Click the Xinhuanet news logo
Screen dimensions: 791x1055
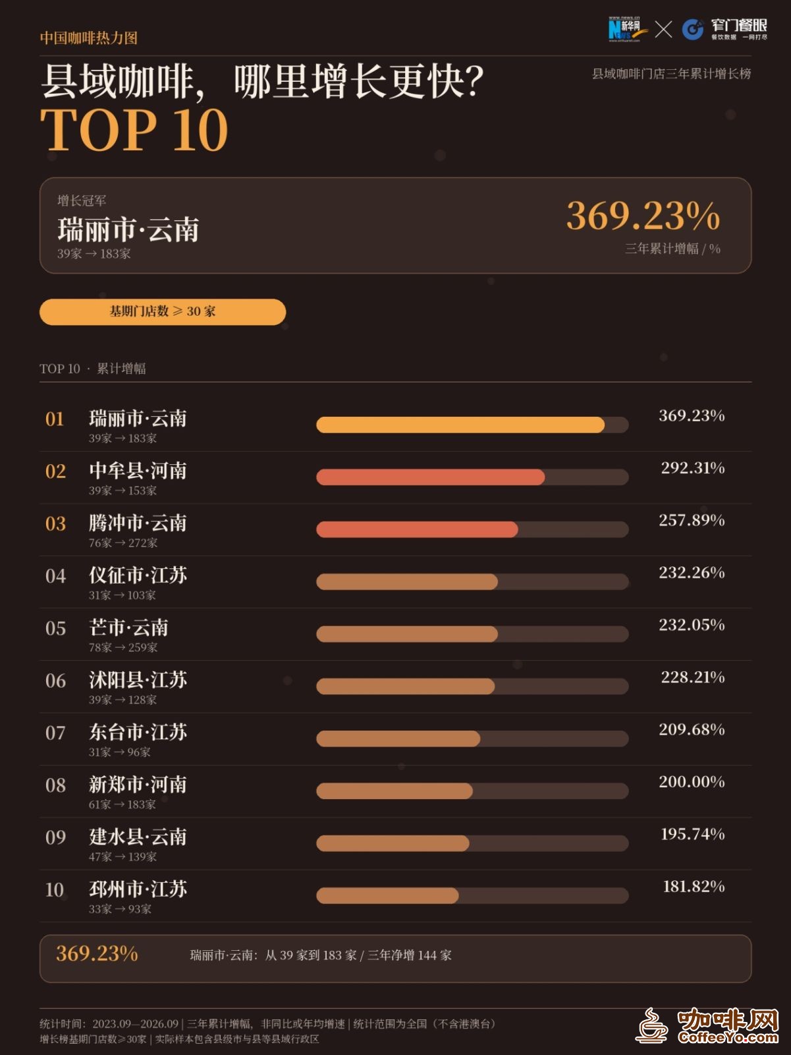coord(628,29)
